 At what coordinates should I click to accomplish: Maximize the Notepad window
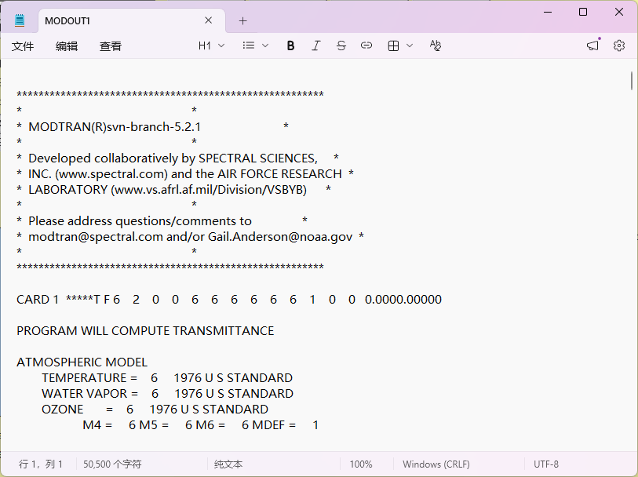(583, 12)
